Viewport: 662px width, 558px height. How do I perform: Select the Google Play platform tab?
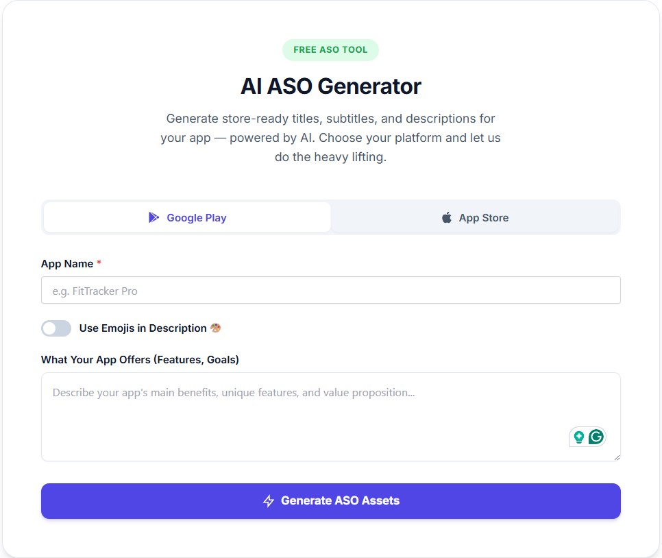(186, 217)
